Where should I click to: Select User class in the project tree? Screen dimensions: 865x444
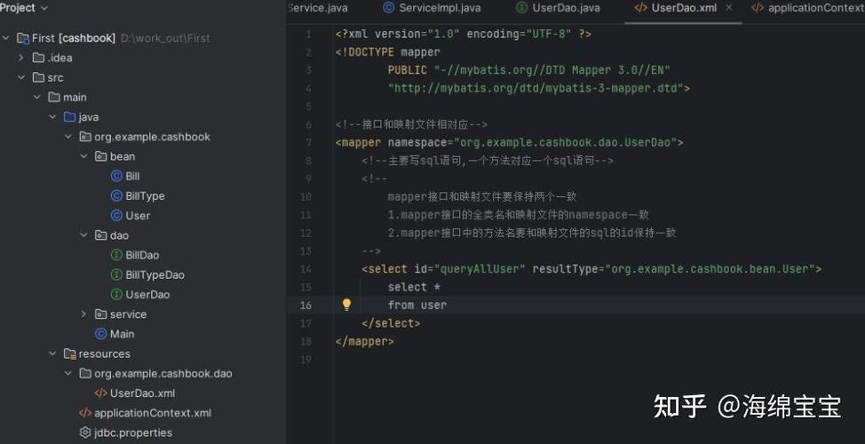tap(138, 216)
